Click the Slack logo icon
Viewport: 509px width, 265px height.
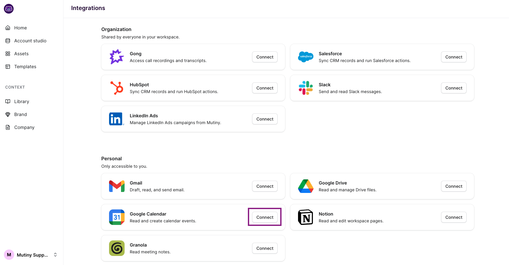306,88
